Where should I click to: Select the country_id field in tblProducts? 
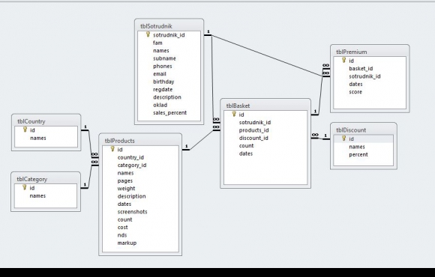click(x=130, y=157)
